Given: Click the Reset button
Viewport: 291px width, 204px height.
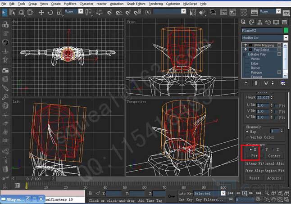Looking at the screenshot, I should point(254,178).
